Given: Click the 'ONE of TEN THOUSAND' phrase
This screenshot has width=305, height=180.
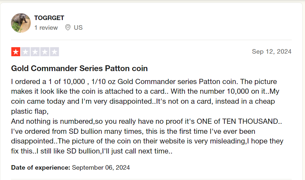Looking at the screenshot, I should tap(238, 122).
